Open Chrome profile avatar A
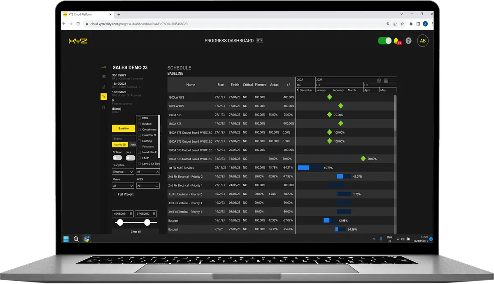Viewport: 494px width, 284px height. [425, 24]
